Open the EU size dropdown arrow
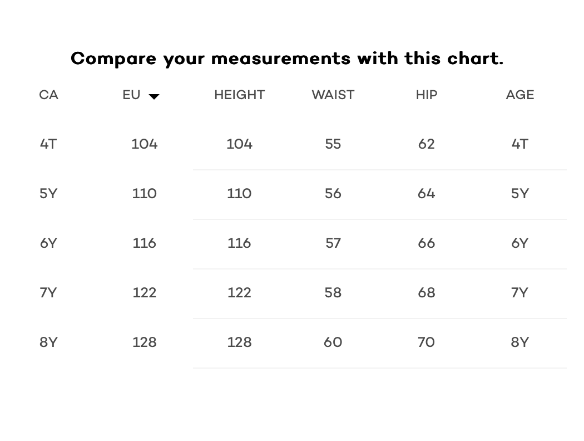The image size is (584, 441). click(x=154, y=96)
